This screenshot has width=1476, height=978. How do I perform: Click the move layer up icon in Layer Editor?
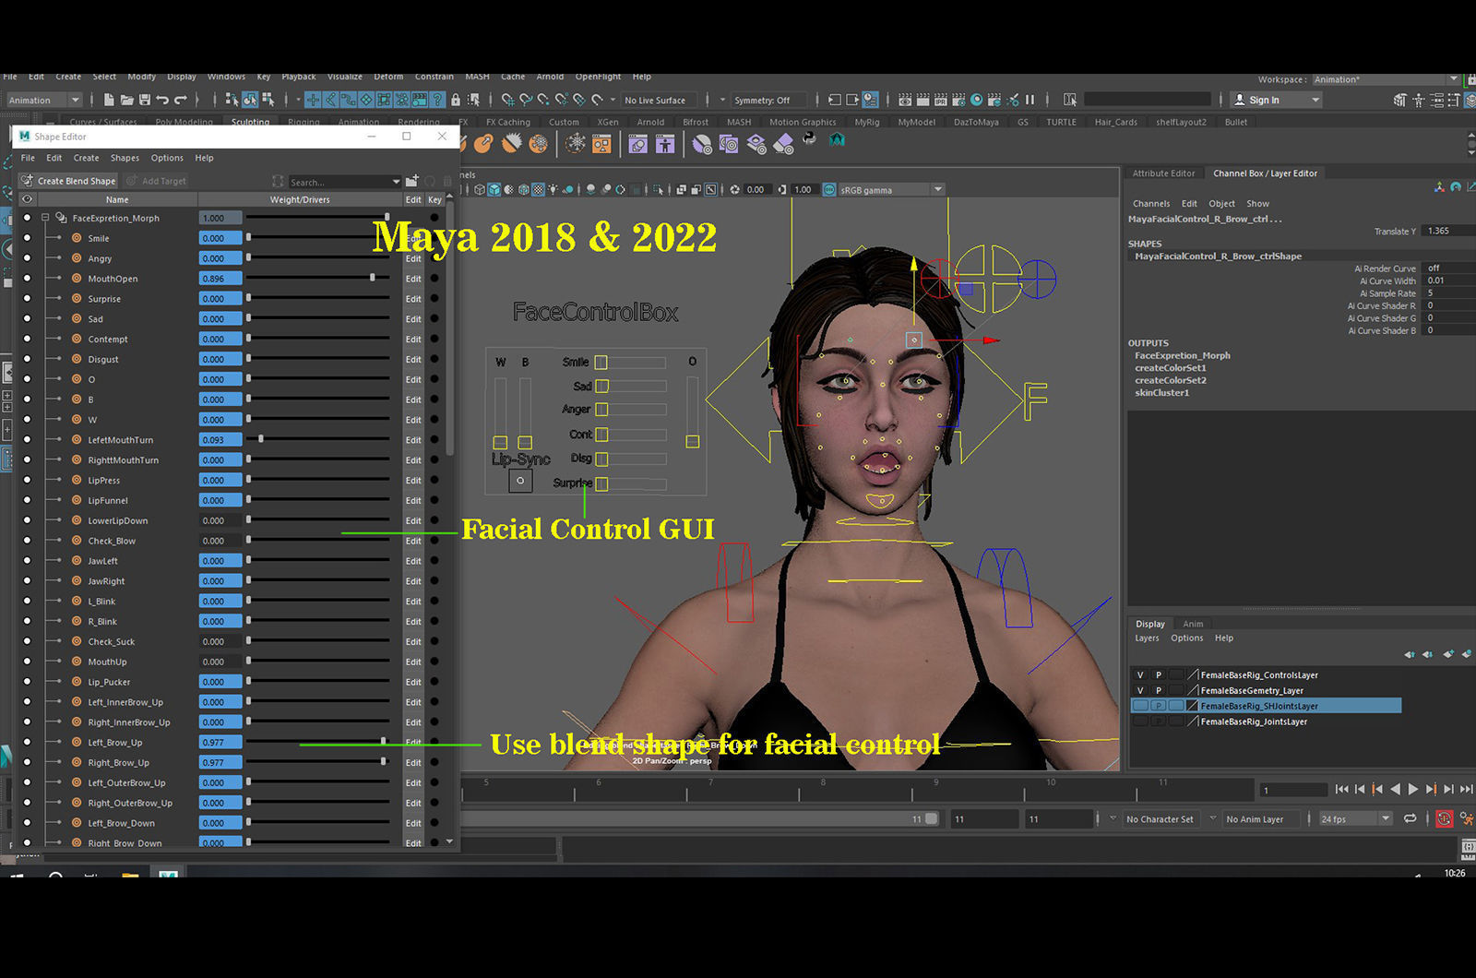(1410, 654)
